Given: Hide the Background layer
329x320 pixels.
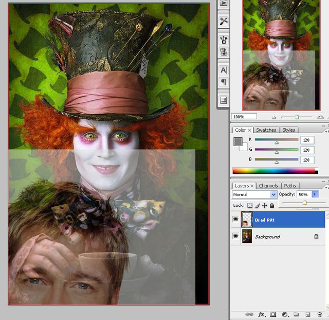Looking at the screenshot, I should point(235,236).
